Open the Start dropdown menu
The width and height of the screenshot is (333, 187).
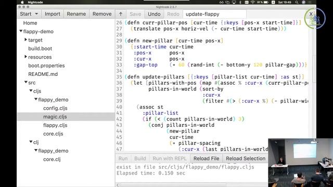tap(29, 14)
